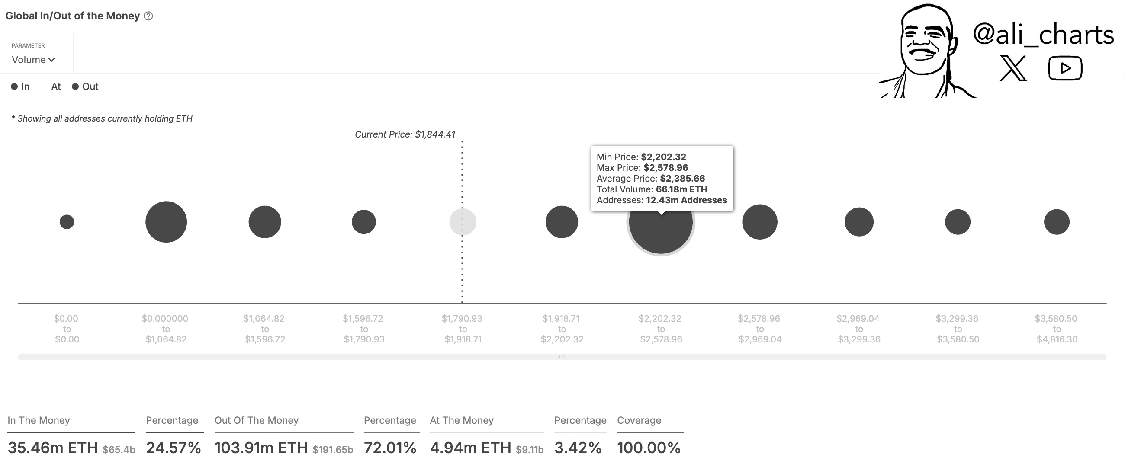This screenshot has height=467, width=1125.
Task: Click the light gray At-the-Money bubble
Action: click(463, 222)
